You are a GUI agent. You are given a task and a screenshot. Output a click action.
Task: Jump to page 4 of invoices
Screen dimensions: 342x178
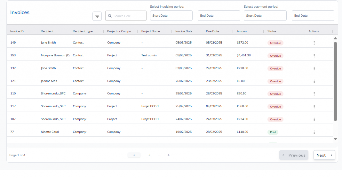(168, 155)
